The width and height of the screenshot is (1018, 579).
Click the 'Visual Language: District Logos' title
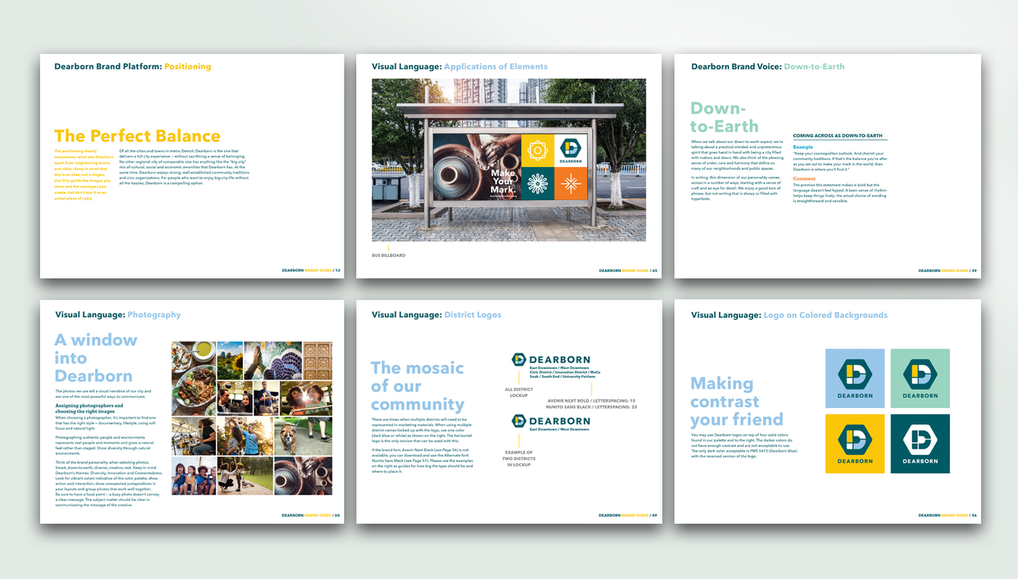[x=436, y=315]
